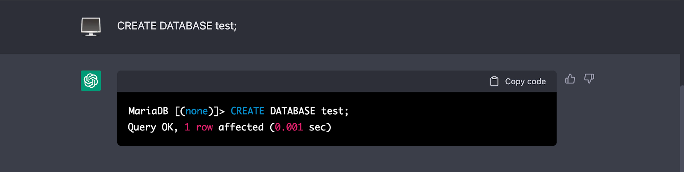This screenshot has width=684, height=172.
Task: Click the white DATABASE word inside code block
Action: (292, 111)
